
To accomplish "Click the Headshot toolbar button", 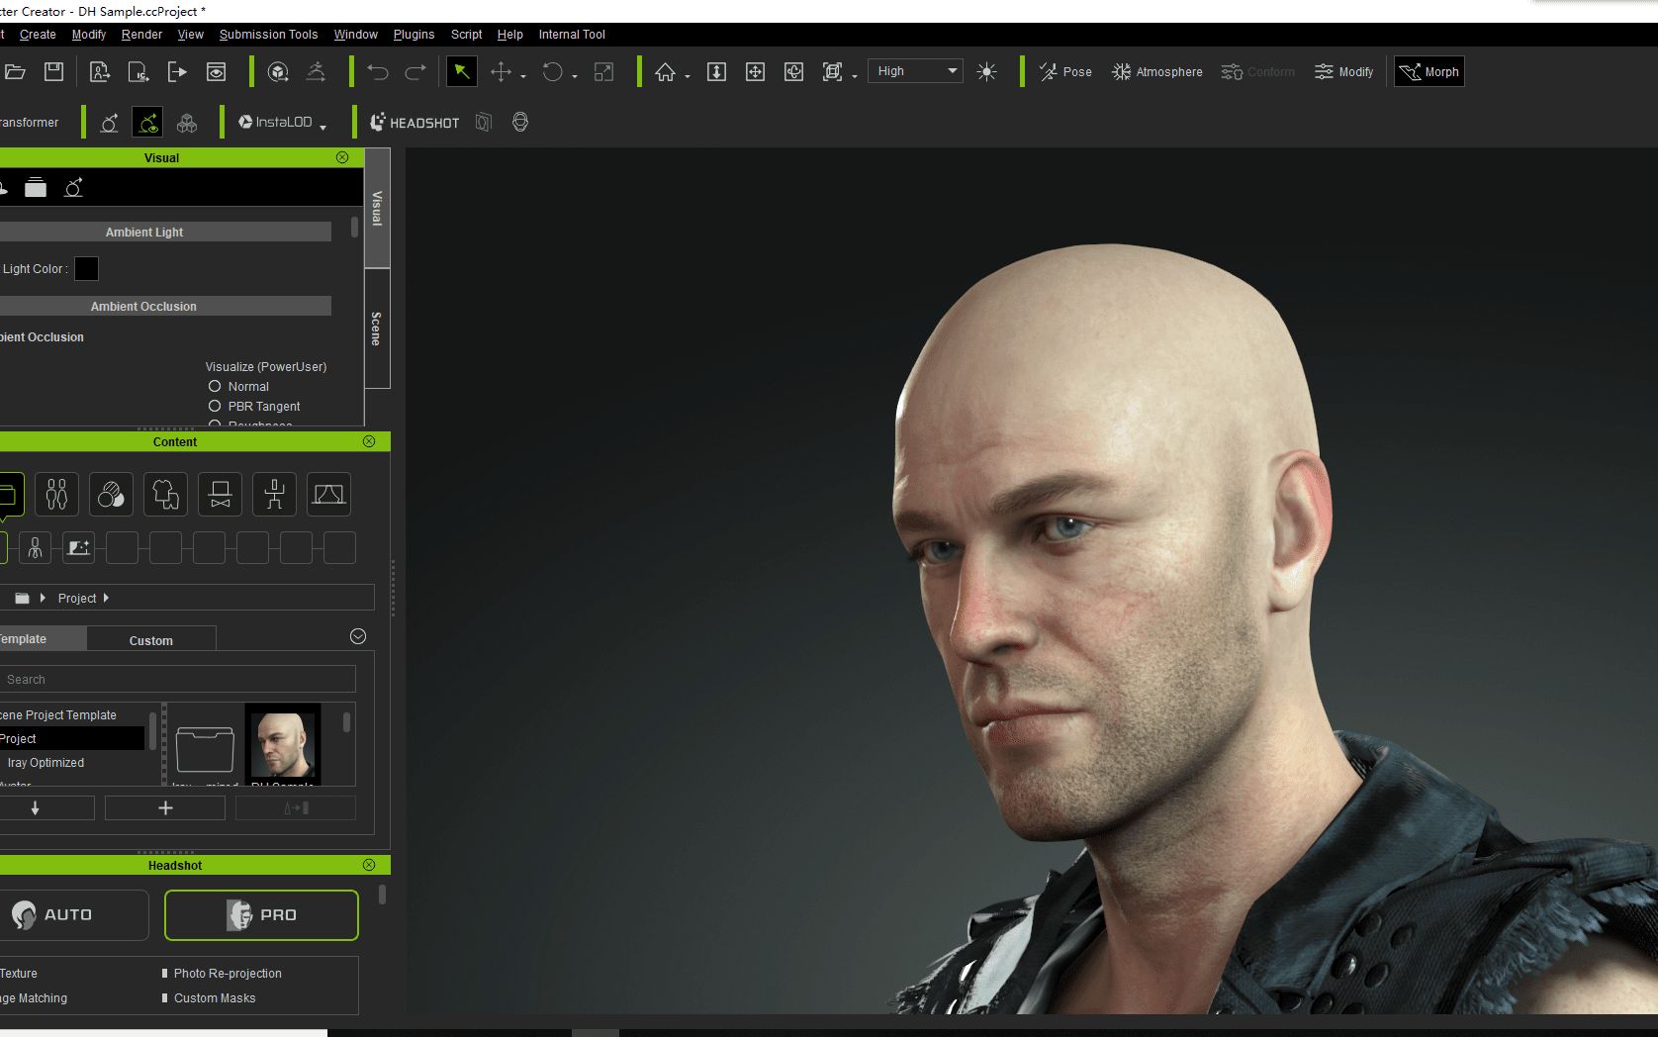I will click(x=414, y=122).
